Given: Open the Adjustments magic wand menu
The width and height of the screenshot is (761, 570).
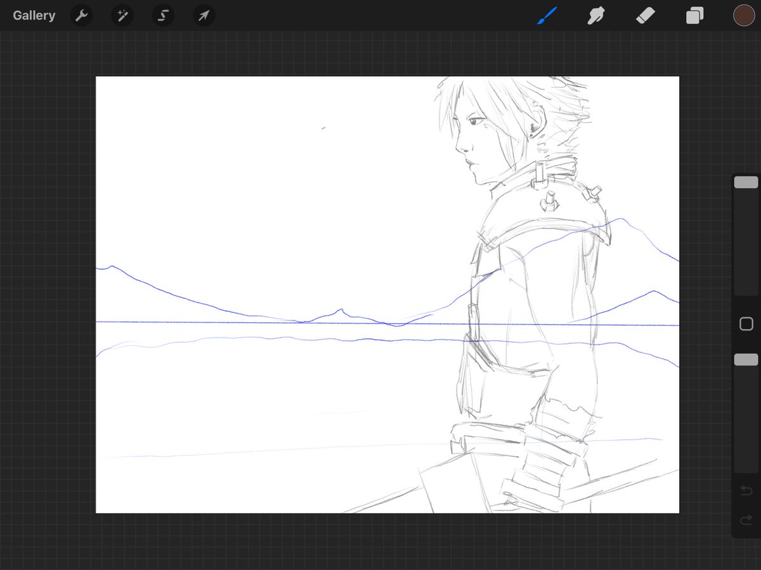Looking at the screenshot, I should point(122,15).
